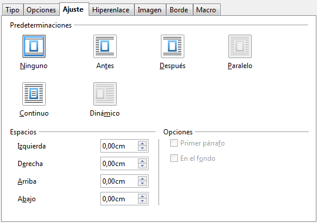Choose the Antes wrap preset icon
Viewport: 317px width, 223px height.
(x=105, y=46)
